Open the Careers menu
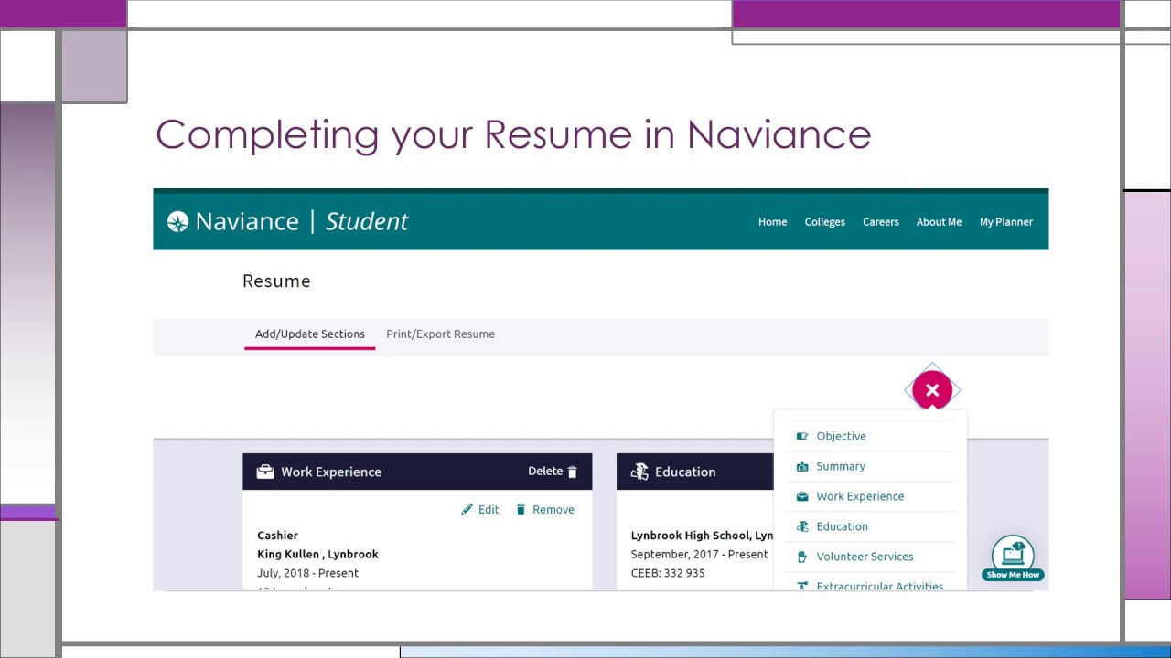 881,221
